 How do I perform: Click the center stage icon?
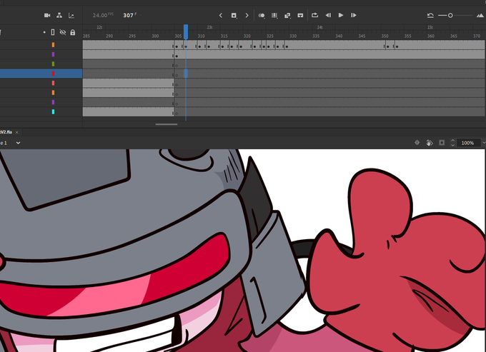click(417, 142)
